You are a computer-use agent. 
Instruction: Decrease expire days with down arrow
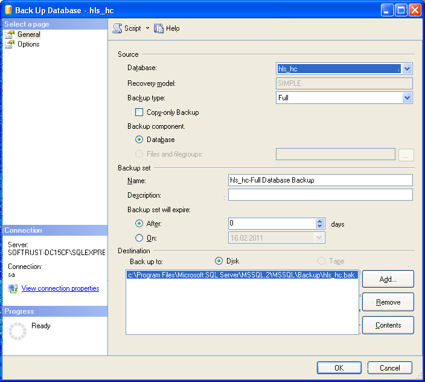320,226
